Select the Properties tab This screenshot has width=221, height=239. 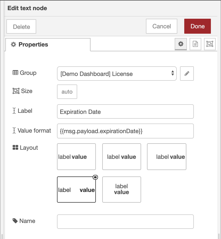(x=48, y=44)
